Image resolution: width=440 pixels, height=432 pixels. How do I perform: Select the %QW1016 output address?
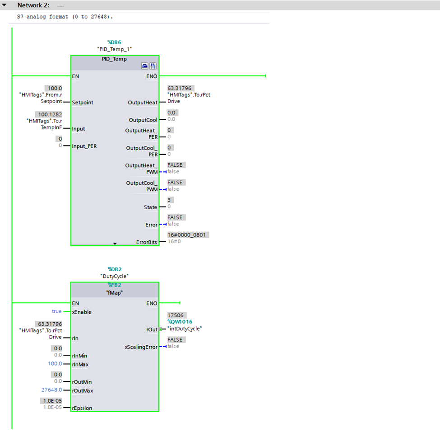(x=180, y=322)
